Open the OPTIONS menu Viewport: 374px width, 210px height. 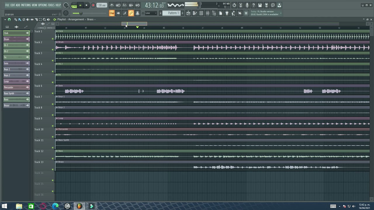coord(42,5)
